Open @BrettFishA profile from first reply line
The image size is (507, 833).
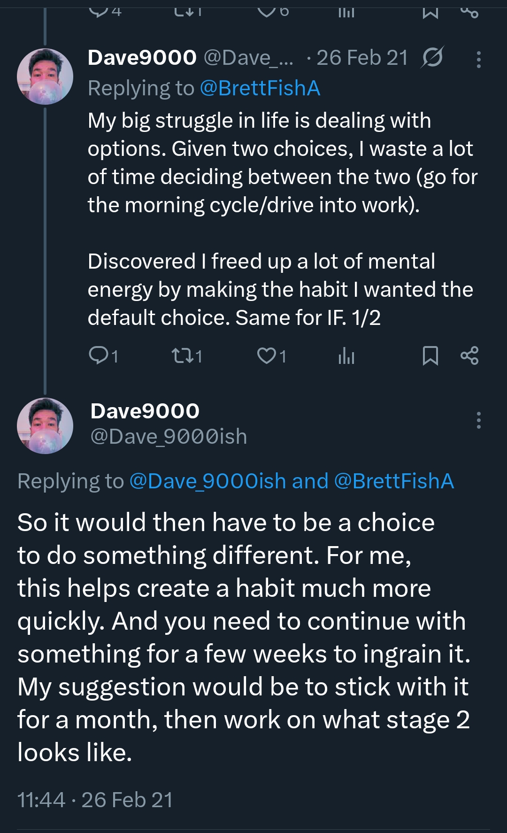pyautogui.click(x=260, y=88)
